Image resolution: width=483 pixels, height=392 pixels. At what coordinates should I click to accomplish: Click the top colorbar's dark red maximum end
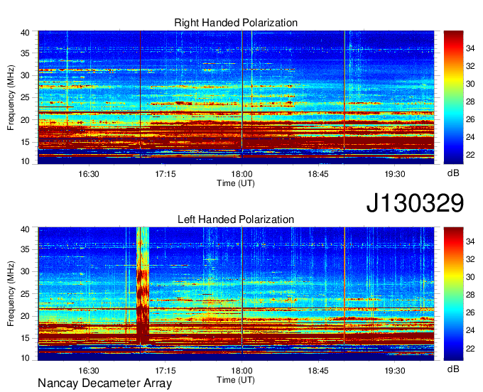click(453, 34)
